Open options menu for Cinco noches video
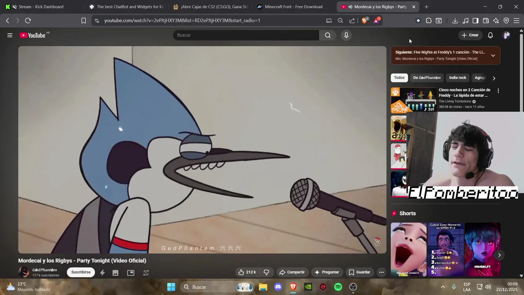524x295 pixels. click(498, 91)
